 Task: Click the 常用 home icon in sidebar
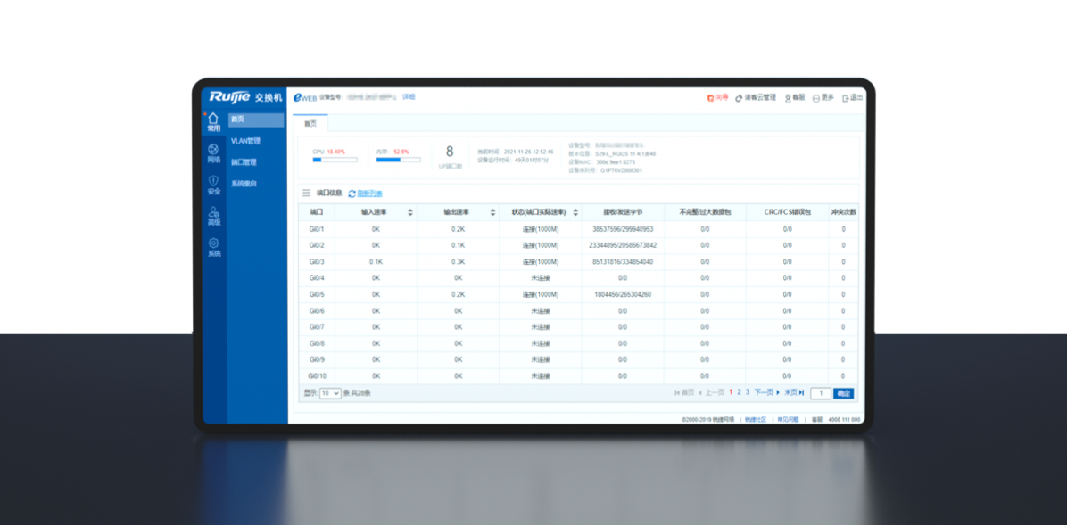(213, 119)
